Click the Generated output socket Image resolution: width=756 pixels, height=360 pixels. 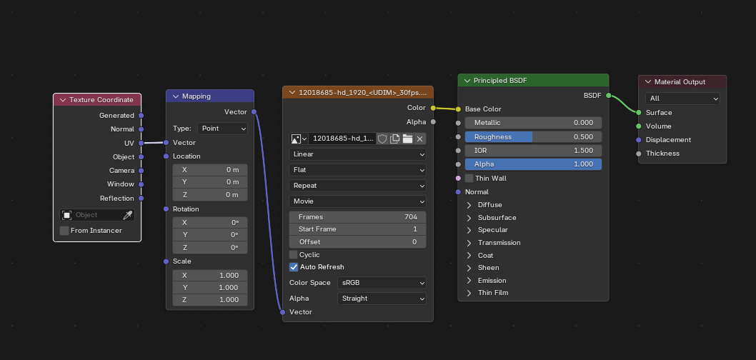(x=141, y=116)
